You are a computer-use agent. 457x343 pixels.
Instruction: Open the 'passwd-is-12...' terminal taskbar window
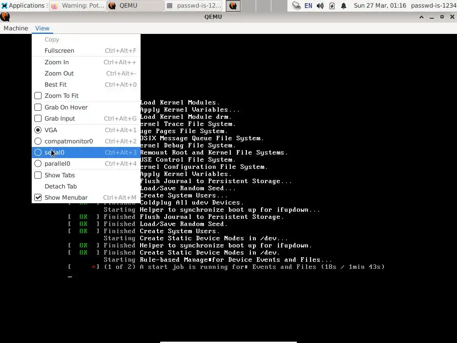[194, 5]
